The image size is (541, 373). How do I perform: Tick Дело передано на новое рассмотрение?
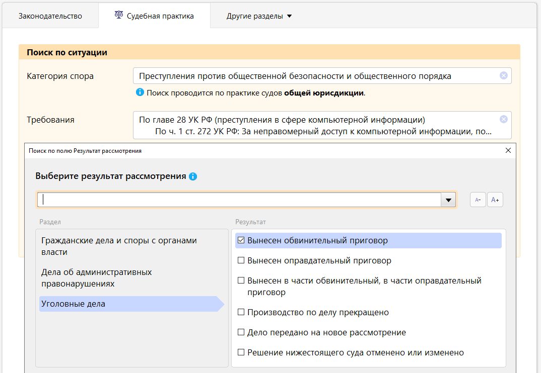[x=241, y=332]
